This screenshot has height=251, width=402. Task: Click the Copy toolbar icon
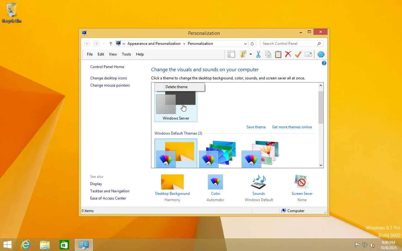pyautogui.click(x=268, y=54)
